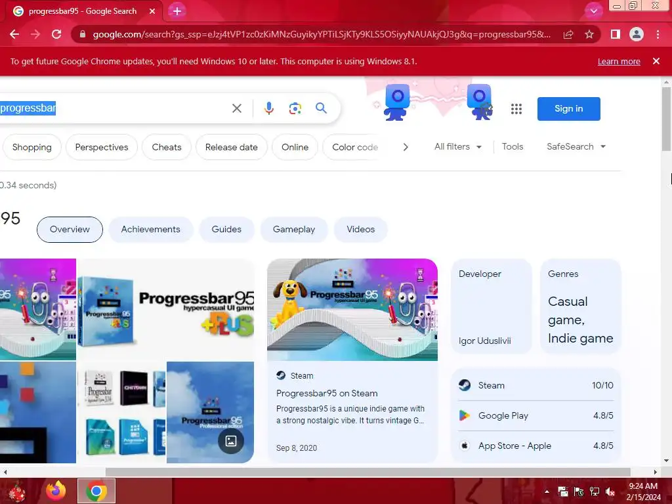672x504 pixels.
Task: Show hidden tray icons with the up arrow
Action: tap(547, 492)
